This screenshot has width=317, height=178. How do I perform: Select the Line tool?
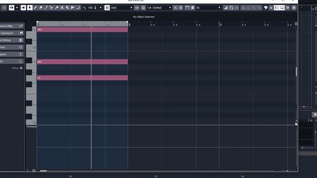[x=78, y=8]
